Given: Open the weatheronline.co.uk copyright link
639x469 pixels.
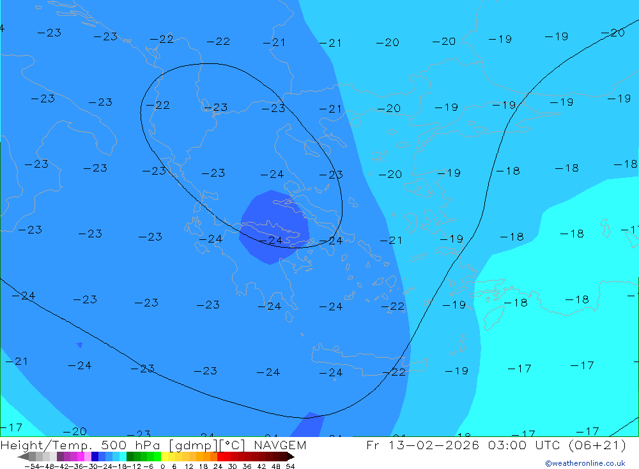Looking at the screenshot, I should pos(585,463).
